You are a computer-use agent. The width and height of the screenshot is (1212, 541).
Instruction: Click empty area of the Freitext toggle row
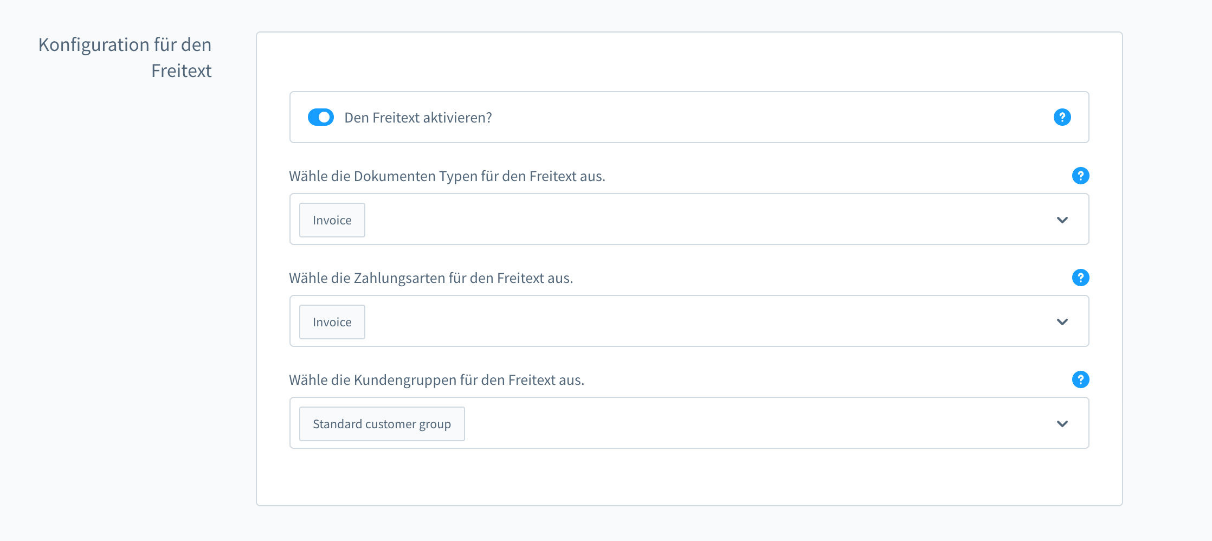759,117
